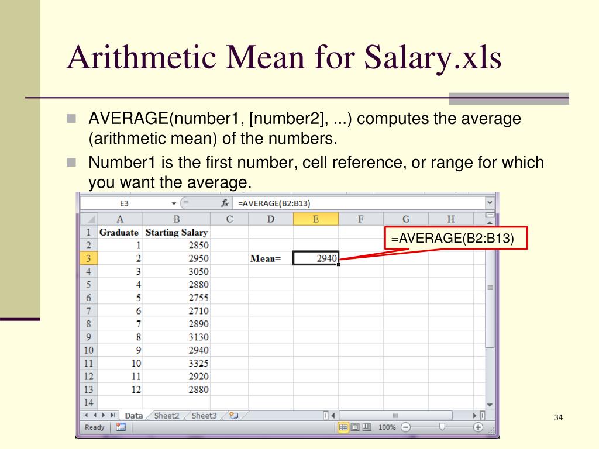599x449 pixels.
Task: Select column A header
Action: (x=120, y=219)
